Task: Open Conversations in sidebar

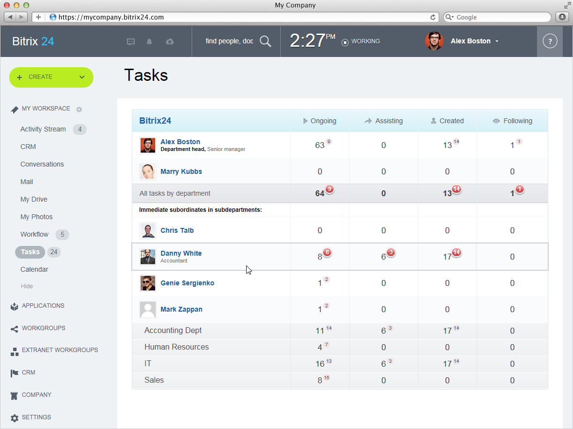Action: [x=42, y=164]
